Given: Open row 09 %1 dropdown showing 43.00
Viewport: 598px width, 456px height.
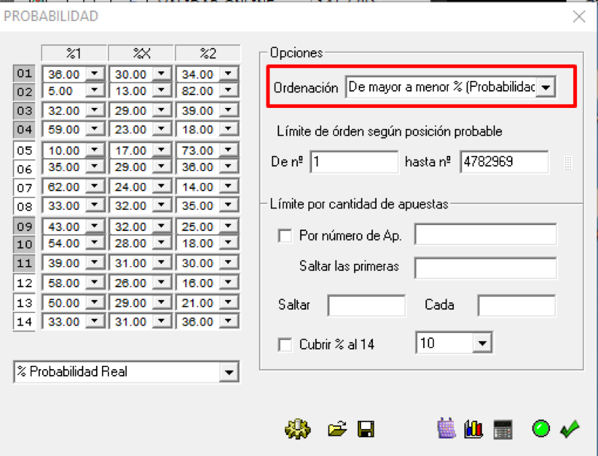Looking at the screenshot, I should point(95,226).
